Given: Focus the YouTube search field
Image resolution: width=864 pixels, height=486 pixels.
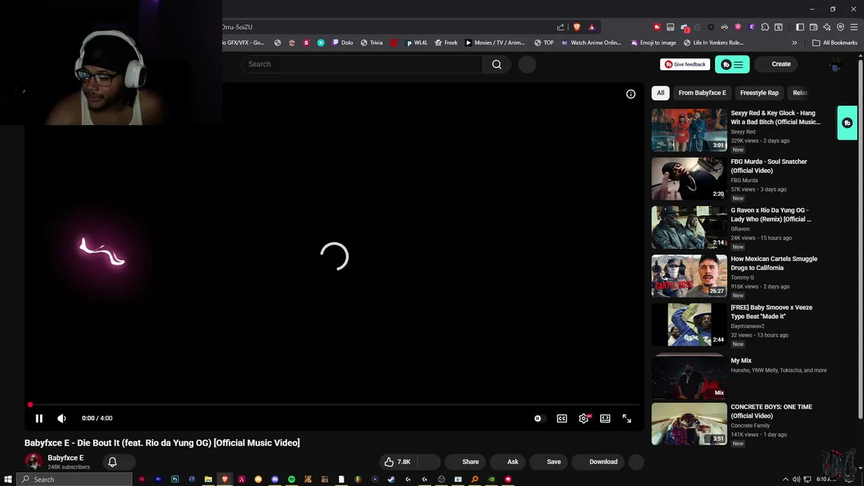Looking at the screenshot, I should pyautogui.click(x=362, y=64).
